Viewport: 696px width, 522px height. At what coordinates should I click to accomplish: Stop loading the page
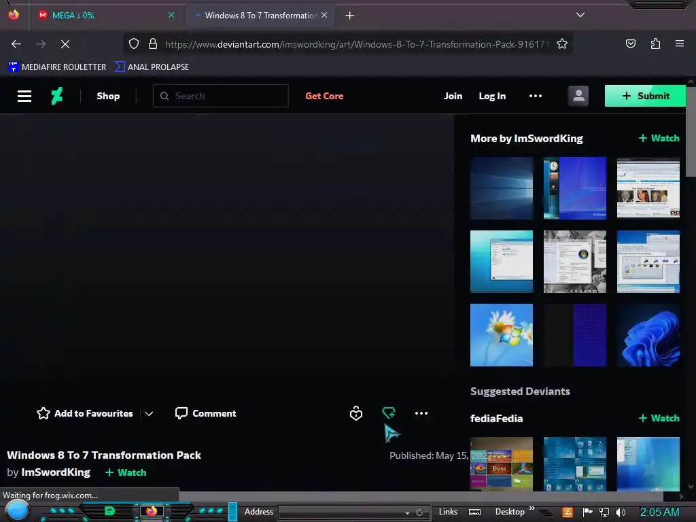pyautogui.click(x=65, y=44)
